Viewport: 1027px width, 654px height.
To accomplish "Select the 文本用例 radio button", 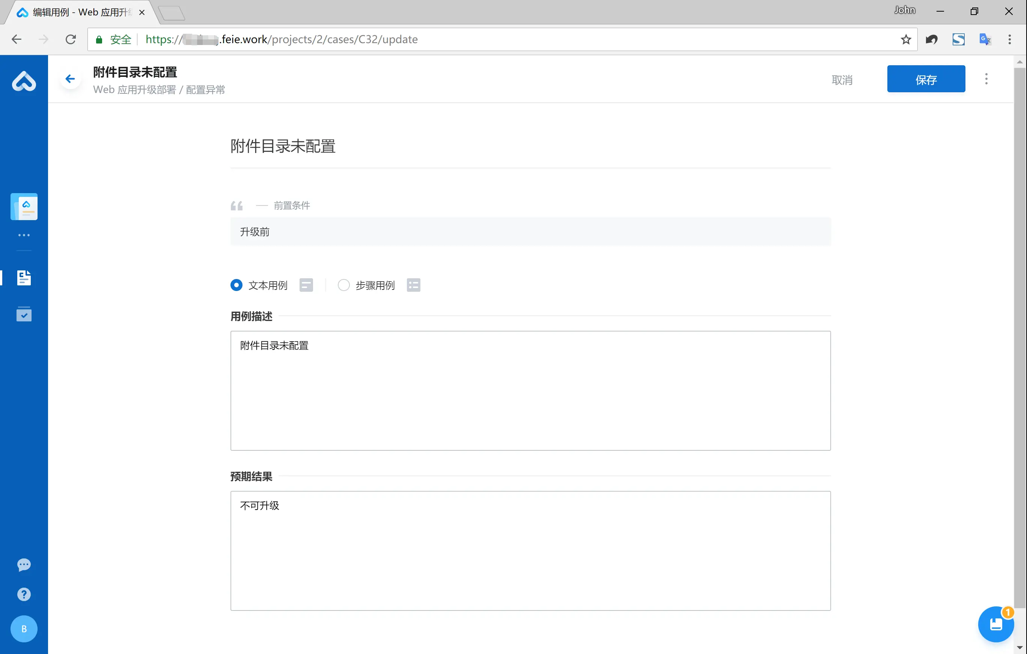I will (236, 285).
